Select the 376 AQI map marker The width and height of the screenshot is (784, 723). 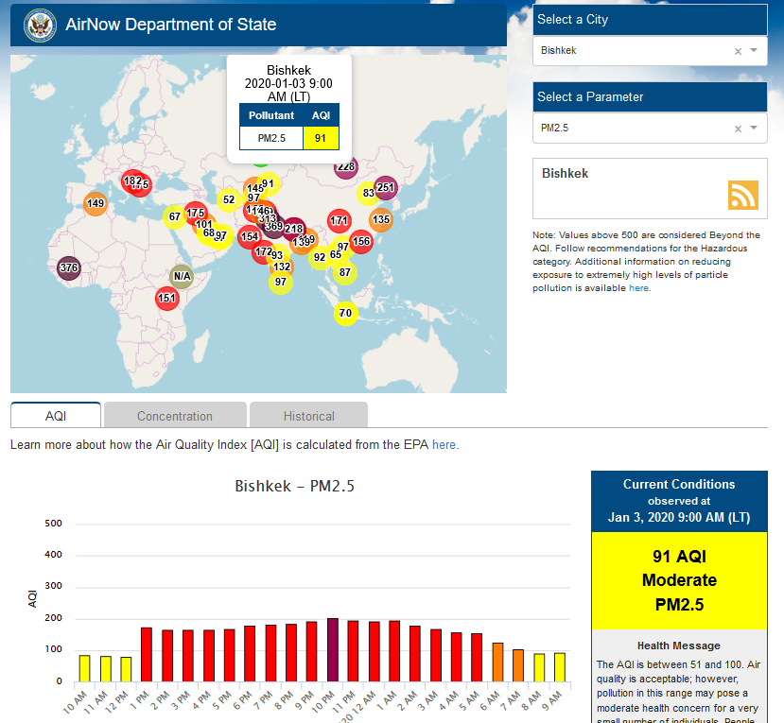68,267
